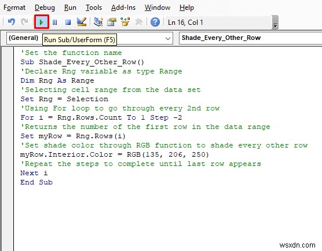Image resolution: width=322 pixels, height=251 pixels.
Task: Open the Add-Ins menu
Action: click(x=123, y=8)
